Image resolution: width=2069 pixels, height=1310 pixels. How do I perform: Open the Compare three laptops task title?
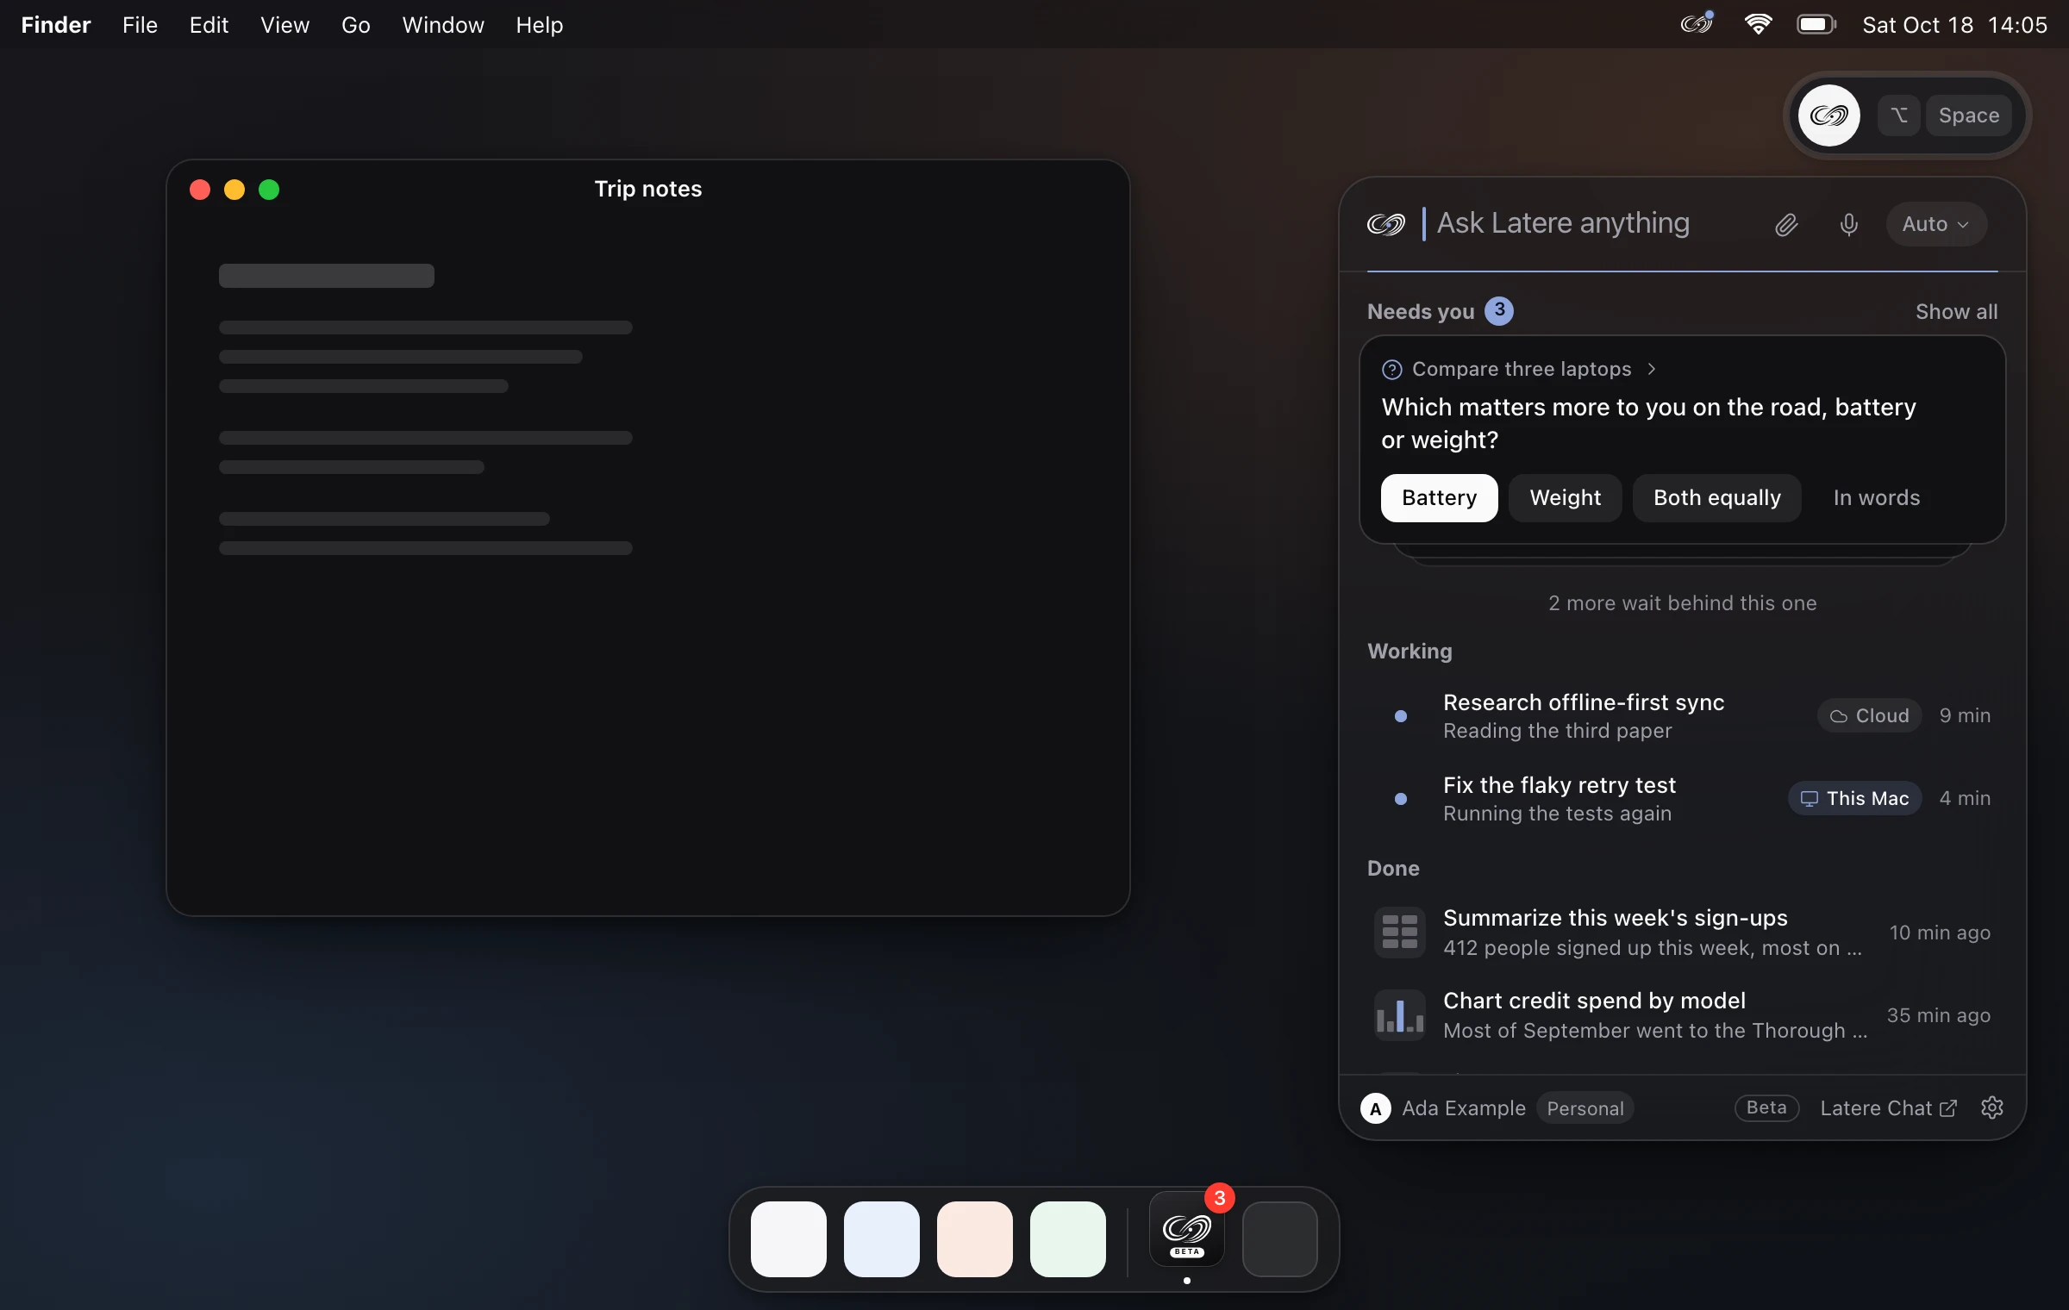tap(1522, 369)
